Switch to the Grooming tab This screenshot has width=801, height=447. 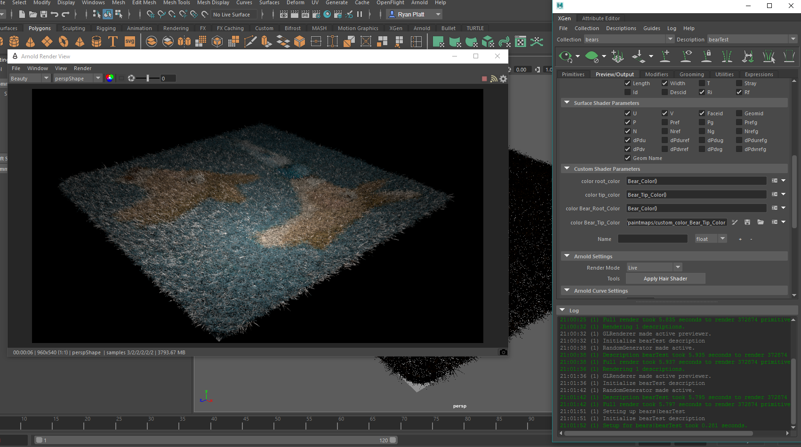[691, 74]
